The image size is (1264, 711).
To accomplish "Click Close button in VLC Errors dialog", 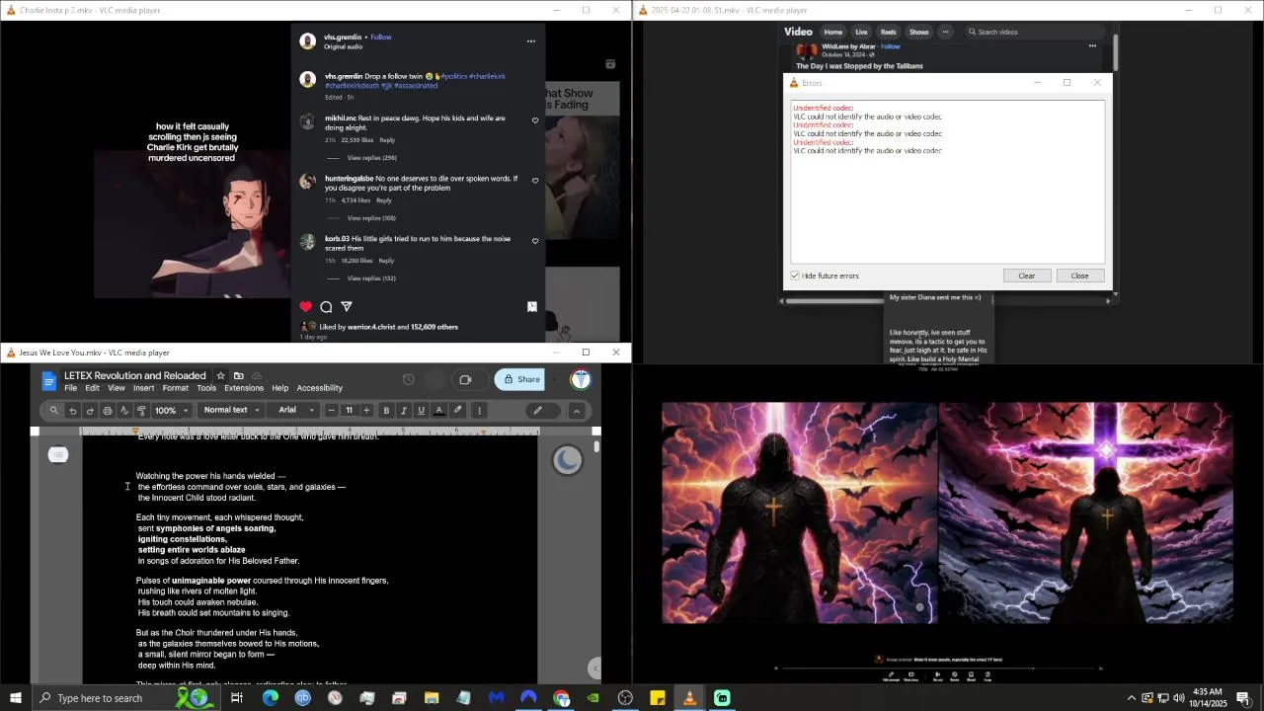I will click(1079, 276).
